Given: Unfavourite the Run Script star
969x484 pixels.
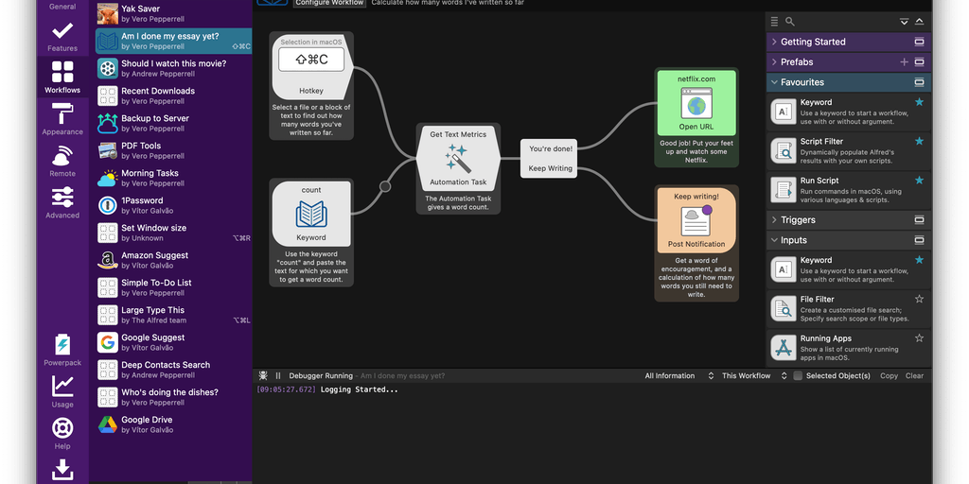Looking at the screenshot, I should (x=919, y=181).
